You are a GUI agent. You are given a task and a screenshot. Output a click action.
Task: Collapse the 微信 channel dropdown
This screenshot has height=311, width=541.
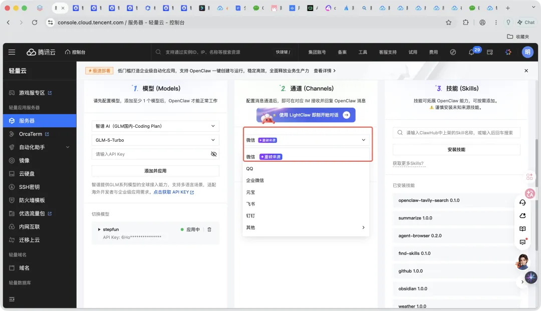coord(306,140)
